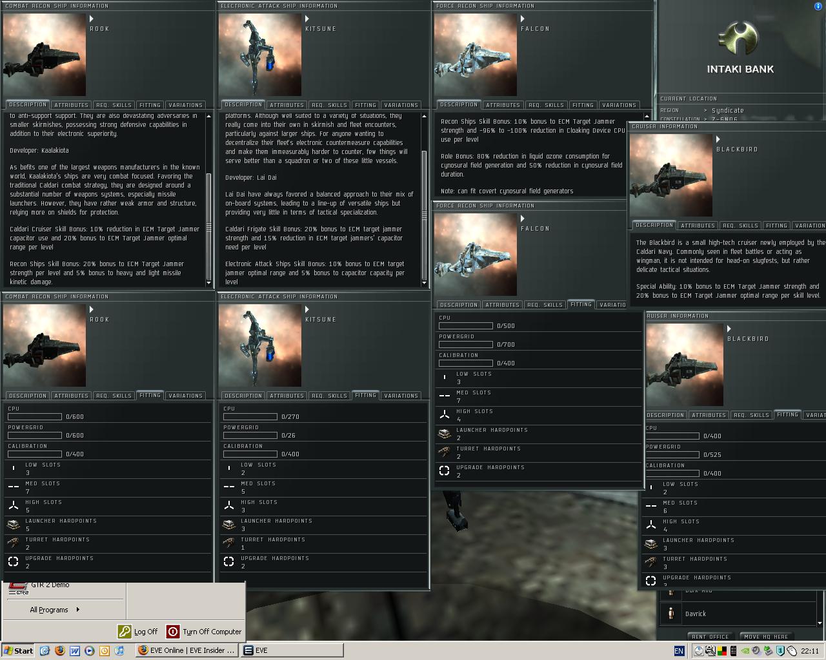
Task: Open the All Programs submenu
Action: [x=55, y=610]
